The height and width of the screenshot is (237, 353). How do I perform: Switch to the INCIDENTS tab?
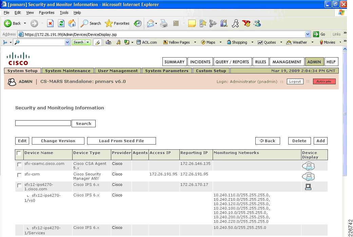(x=200, y=62)
